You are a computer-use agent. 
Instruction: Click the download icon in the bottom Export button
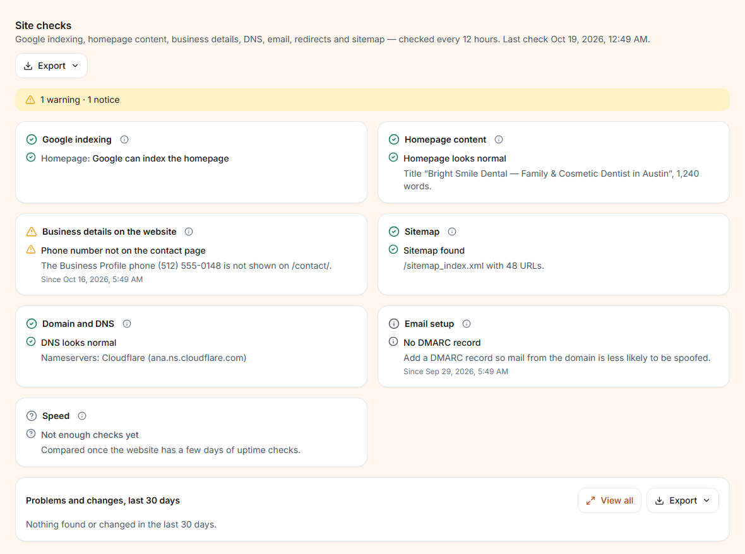(660, 501)
